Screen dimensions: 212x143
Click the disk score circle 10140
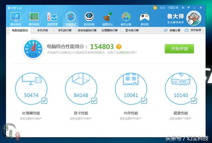(181, 89)
